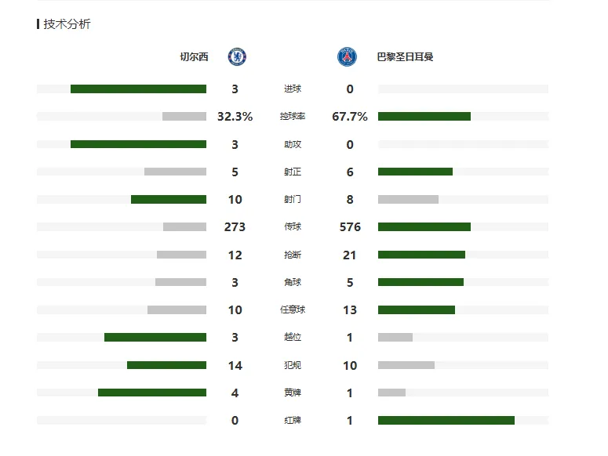Click the Paris Saint-Germain crest icon
Image resolution: width=608 pixels, height=456 pixels.
347,57
